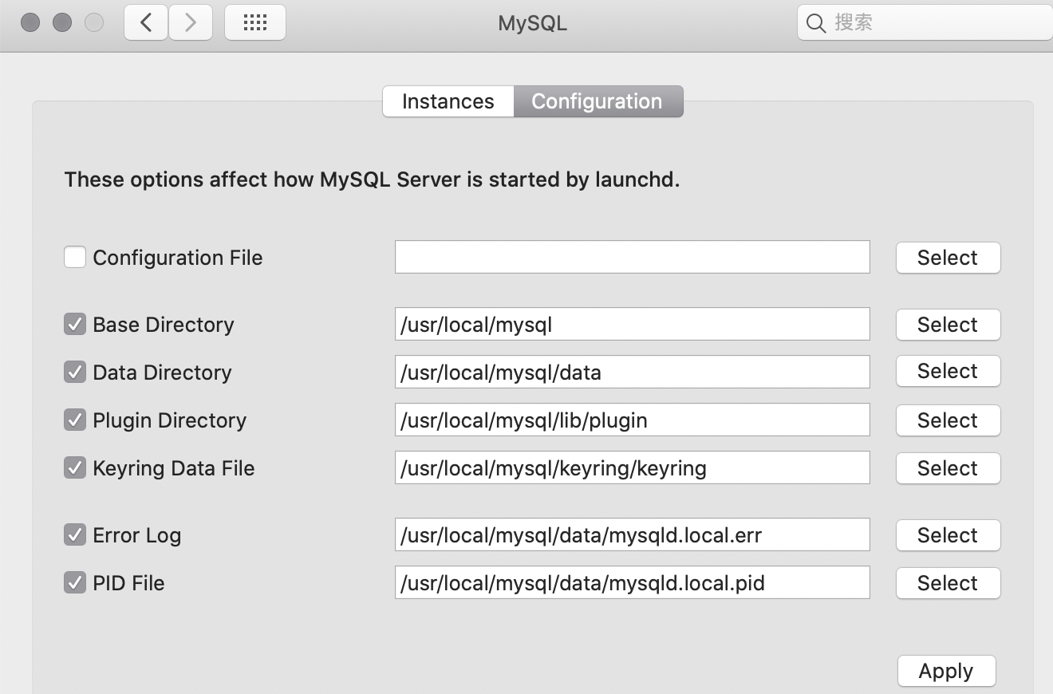Go forward with the right chevron button
The width and height of the screenshot is (1053, 694).
pyautogui.click(x=190, y=22)
